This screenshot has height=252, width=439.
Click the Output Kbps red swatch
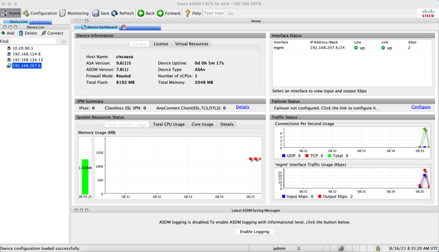(x=320, y=197)
